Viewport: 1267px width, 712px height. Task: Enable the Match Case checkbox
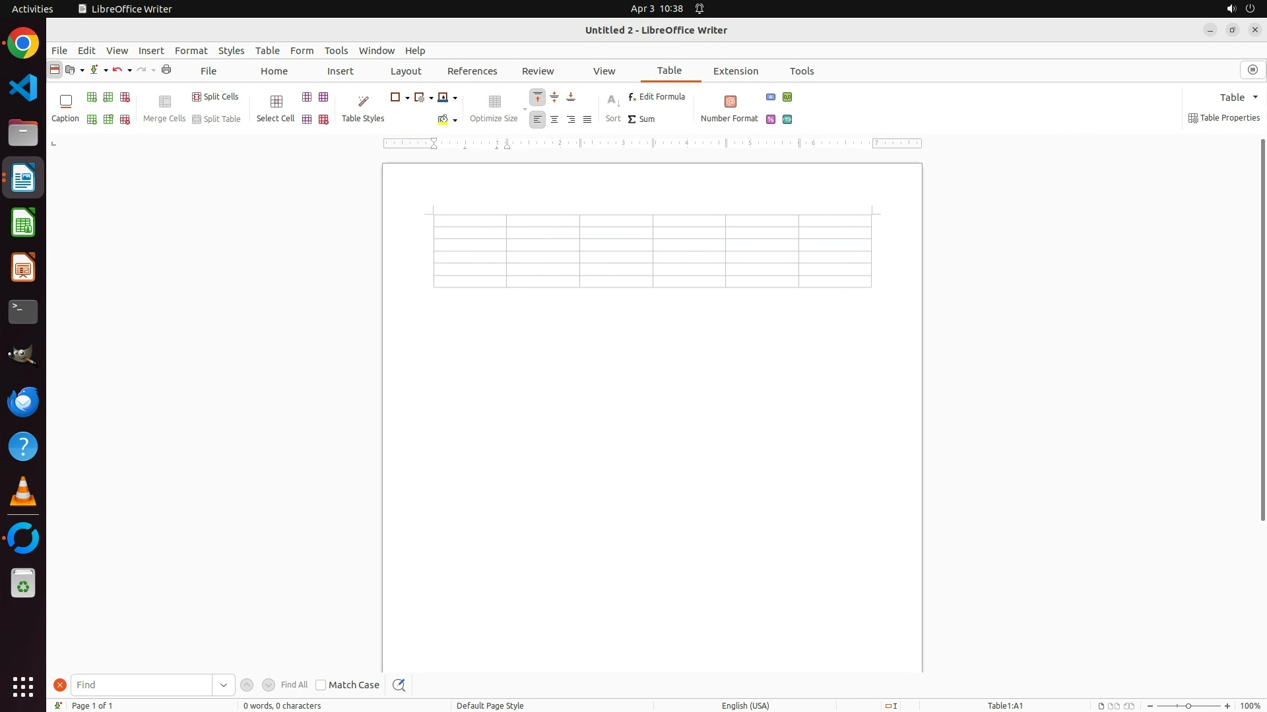point(321,685)
